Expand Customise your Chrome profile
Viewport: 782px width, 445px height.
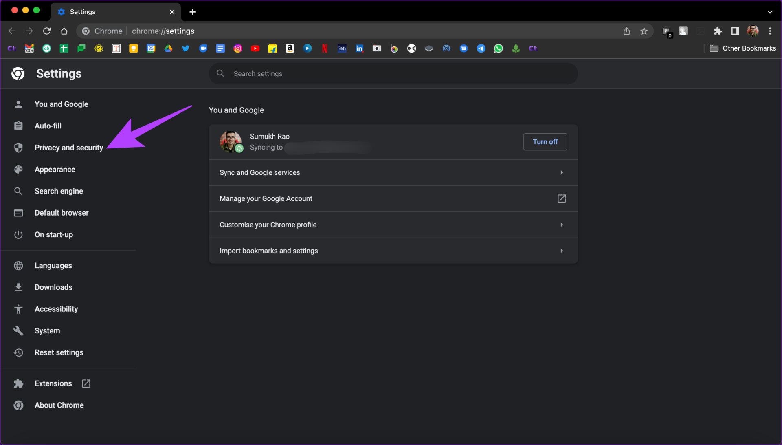(x=393, y=225)
